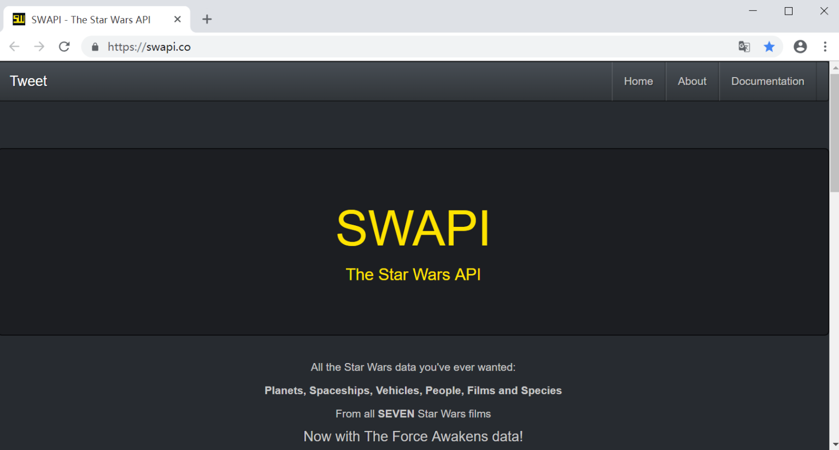Maximize the Chrome window
This screenshot has width=839, height=450.
click(x=788, y=11)
